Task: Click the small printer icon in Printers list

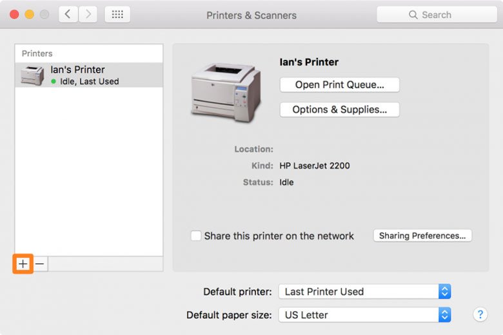Action: point(32,75)
